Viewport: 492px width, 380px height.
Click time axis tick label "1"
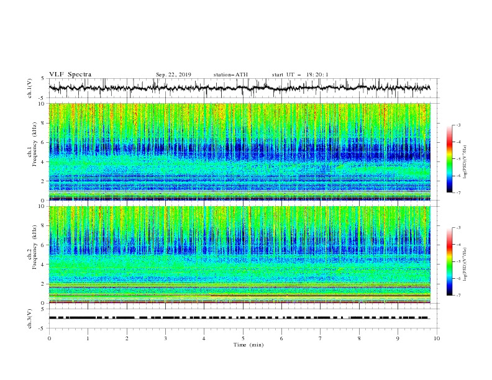click(x=88, y=338)
